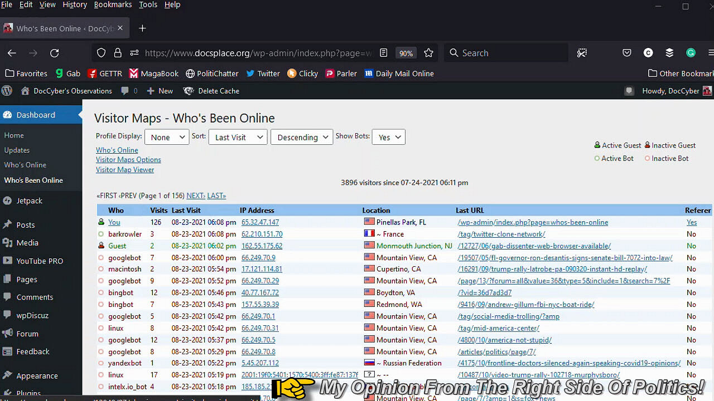Open the Tools menu

click(x=148, y=4)
